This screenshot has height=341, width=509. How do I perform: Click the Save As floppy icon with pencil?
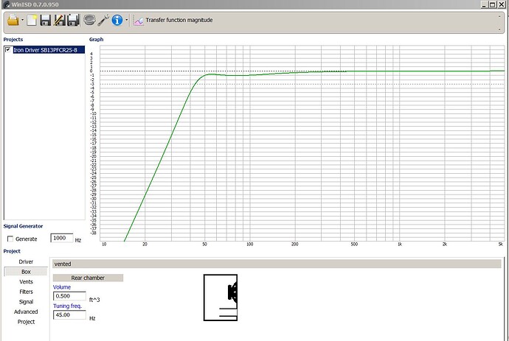pos(60,20)
